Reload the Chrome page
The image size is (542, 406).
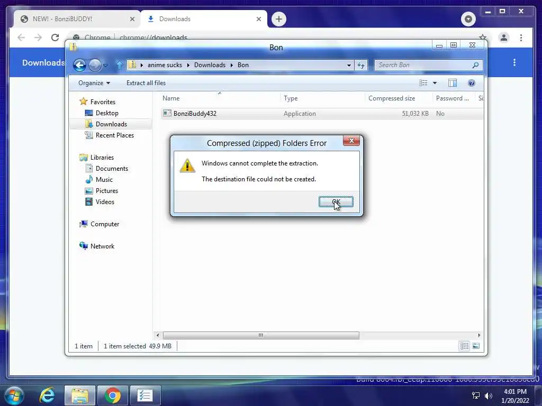[55, 38]
